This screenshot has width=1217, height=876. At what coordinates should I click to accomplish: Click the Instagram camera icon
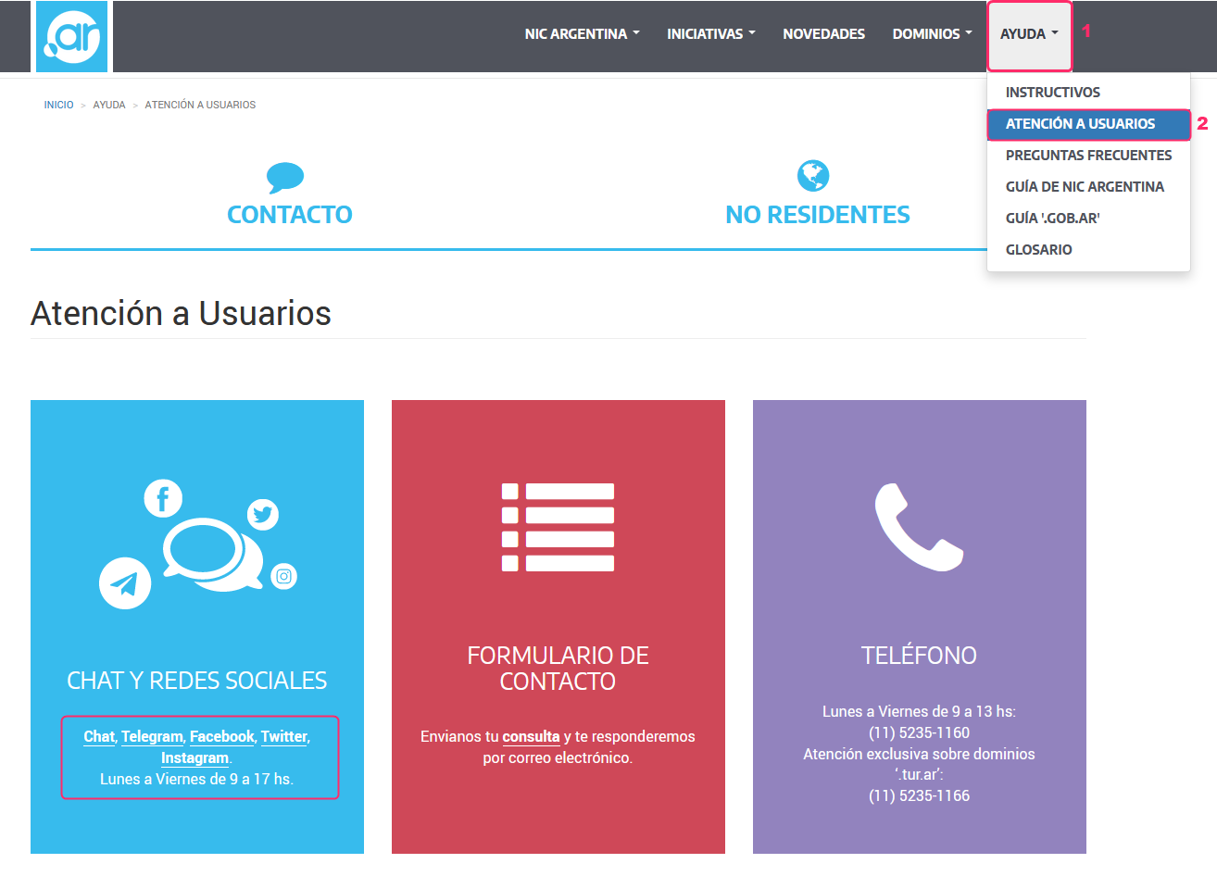(284, 576)
